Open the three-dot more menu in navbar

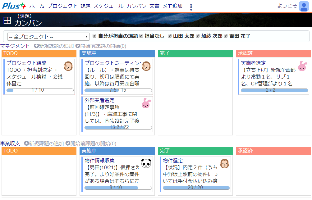191,7
